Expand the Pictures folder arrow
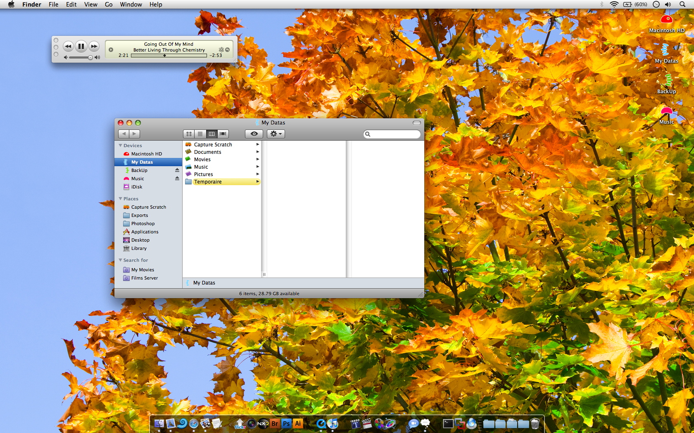The height and width of the screenshot is (433, 694). coord(257,174)
